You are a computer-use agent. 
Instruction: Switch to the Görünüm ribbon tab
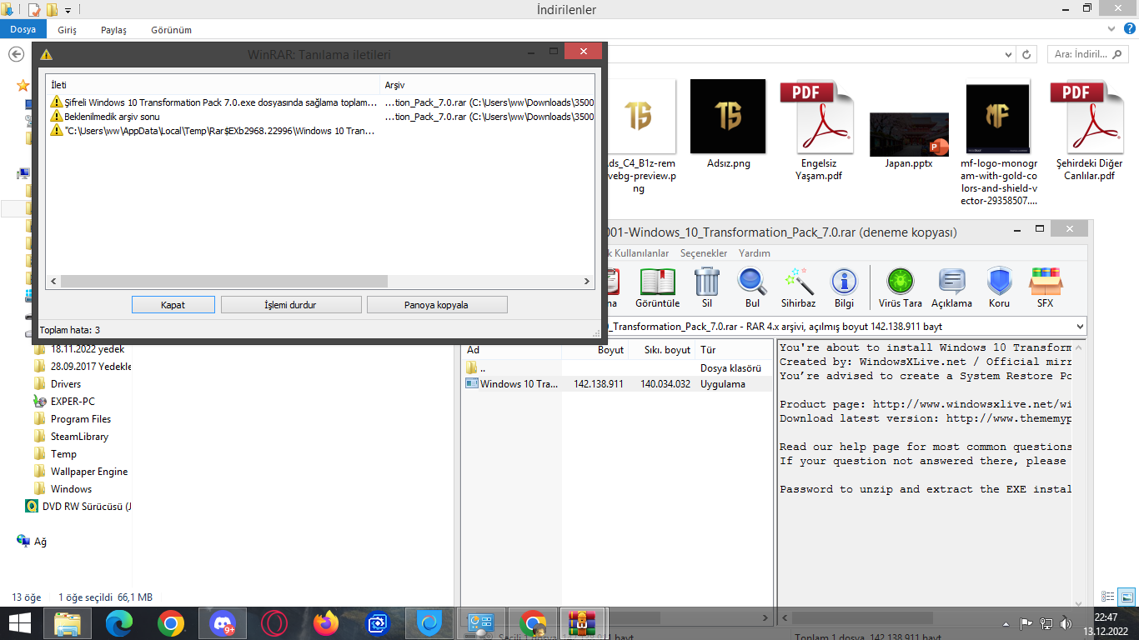(172, 29)
